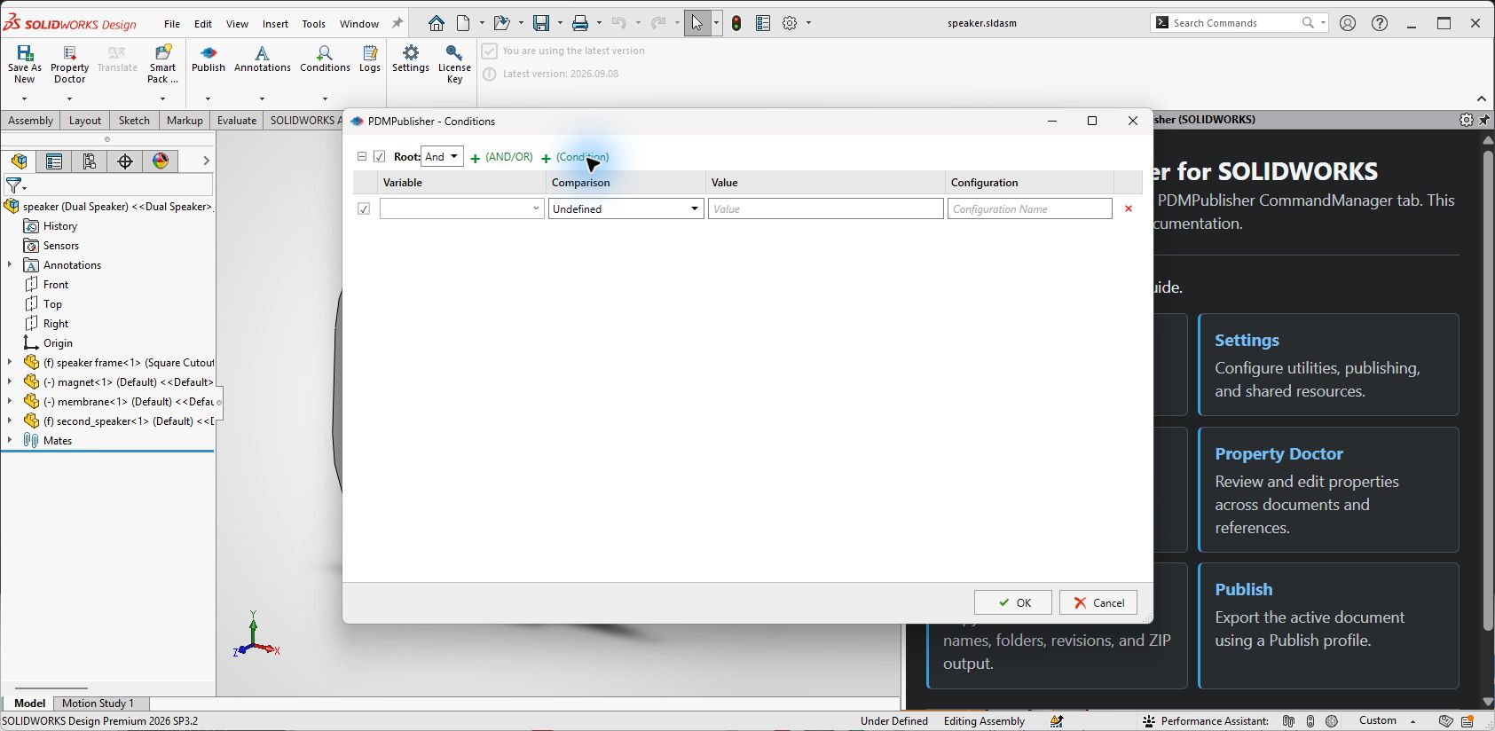Add an AND/OR group
Image resolution: width=1495 pixels, height=731 pixels.
(501, 157)
